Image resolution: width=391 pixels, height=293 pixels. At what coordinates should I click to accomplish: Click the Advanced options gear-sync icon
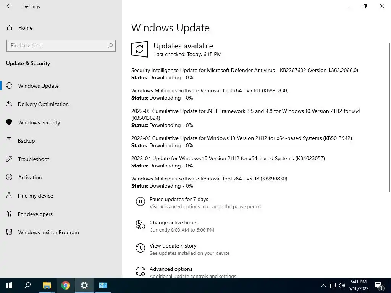click(141, 271)
